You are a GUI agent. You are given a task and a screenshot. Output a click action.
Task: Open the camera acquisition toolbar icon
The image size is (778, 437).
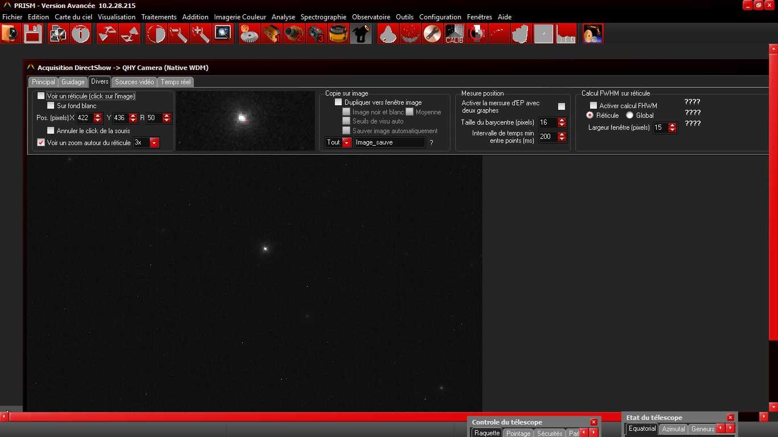click(10, 34)
